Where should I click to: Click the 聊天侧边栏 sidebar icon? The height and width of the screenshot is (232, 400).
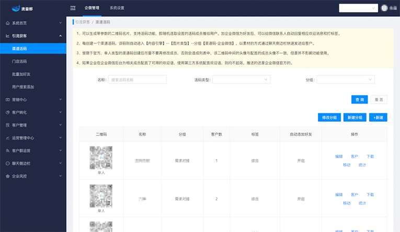coord(6,164)
